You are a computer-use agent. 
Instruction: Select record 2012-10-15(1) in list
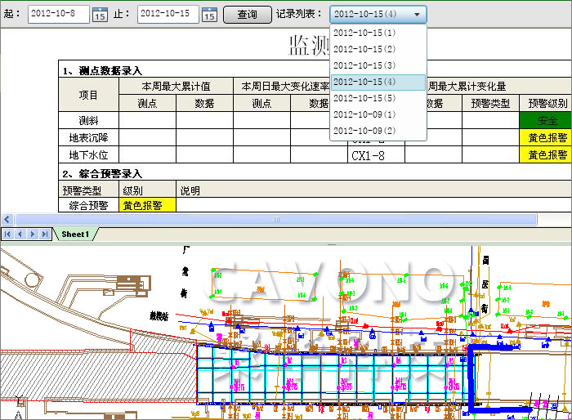pos(378,33)
